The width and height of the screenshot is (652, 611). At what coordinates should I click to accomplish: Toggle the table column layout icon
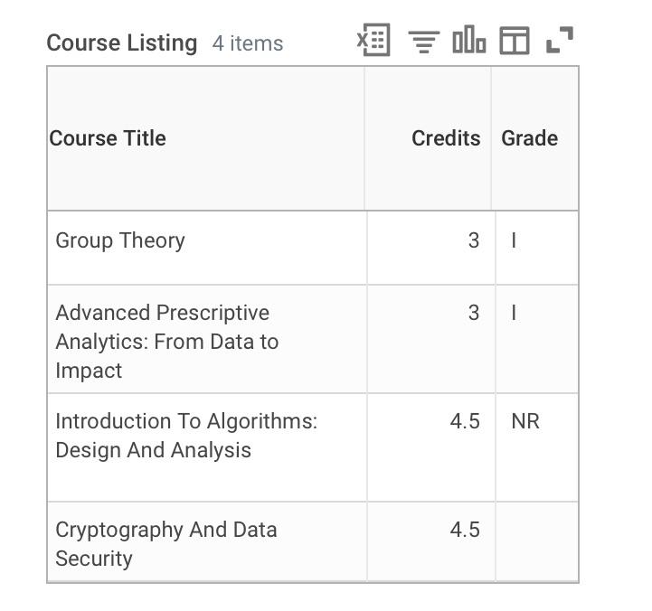point(514,41)
